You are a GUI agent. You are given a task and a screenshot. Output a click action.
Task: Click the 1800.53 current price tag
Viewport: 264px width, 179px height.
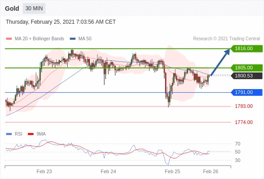[246, 76]
